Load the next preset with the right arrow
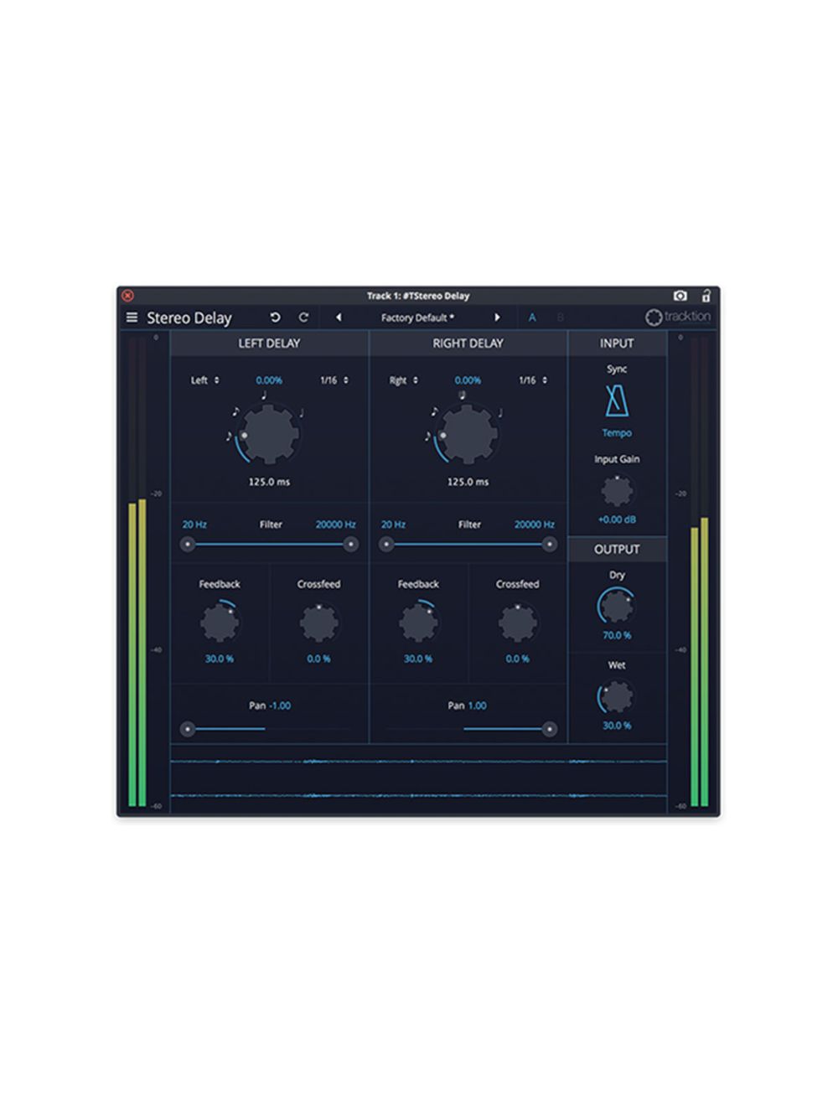 499,318
